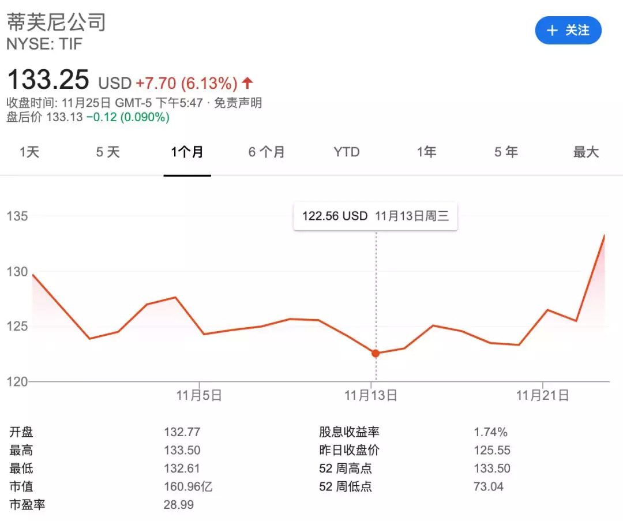Click the 11月5日 date axis label
Image resolution: width=623 pixels, height=521 pixels.
pyautogui.click(x=199, y=396)
